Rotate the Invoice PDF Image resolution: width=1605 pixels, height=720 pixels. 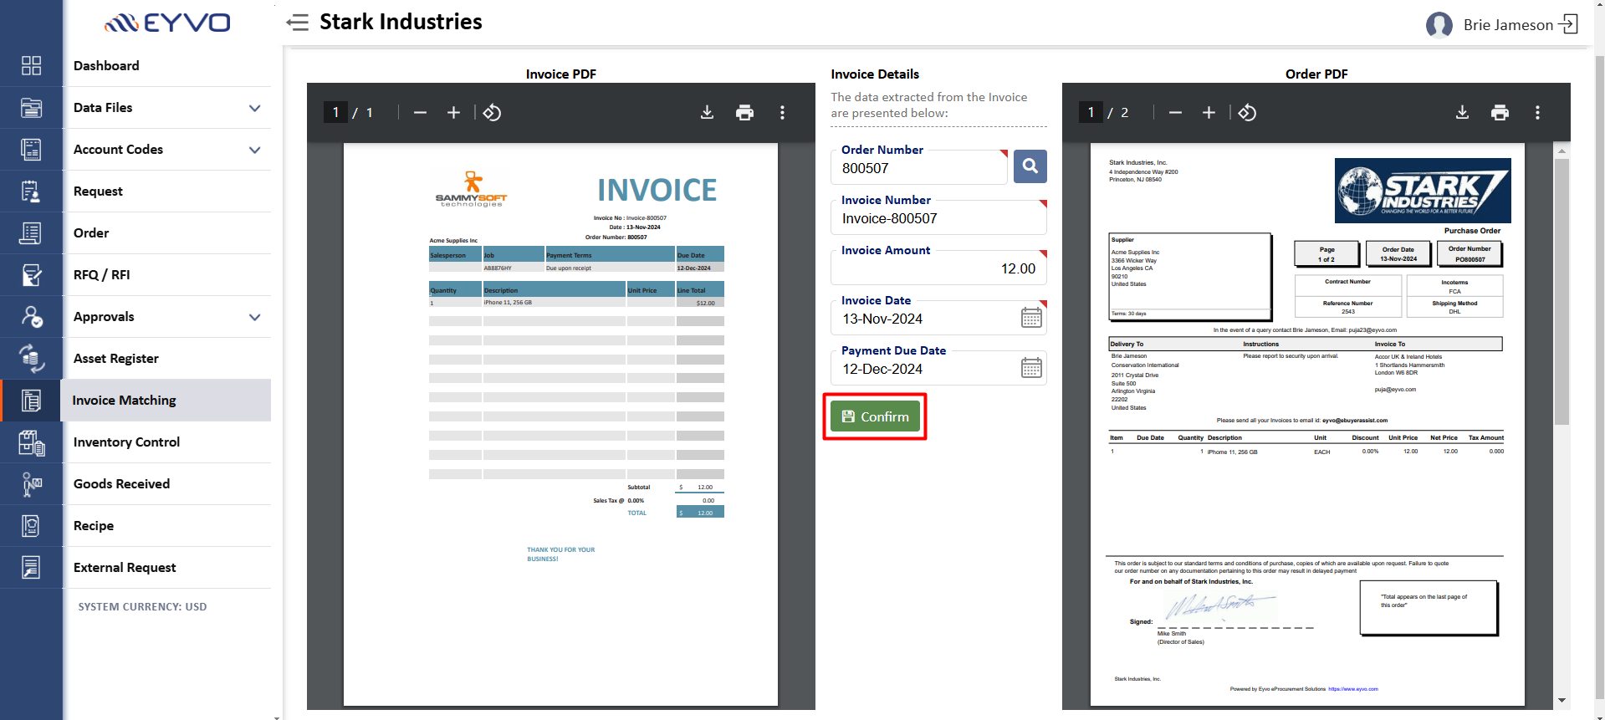pos(492,113)
